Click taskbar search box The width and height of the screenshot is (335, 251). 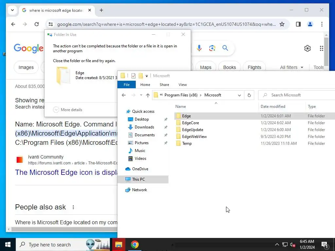pos(63,244)
